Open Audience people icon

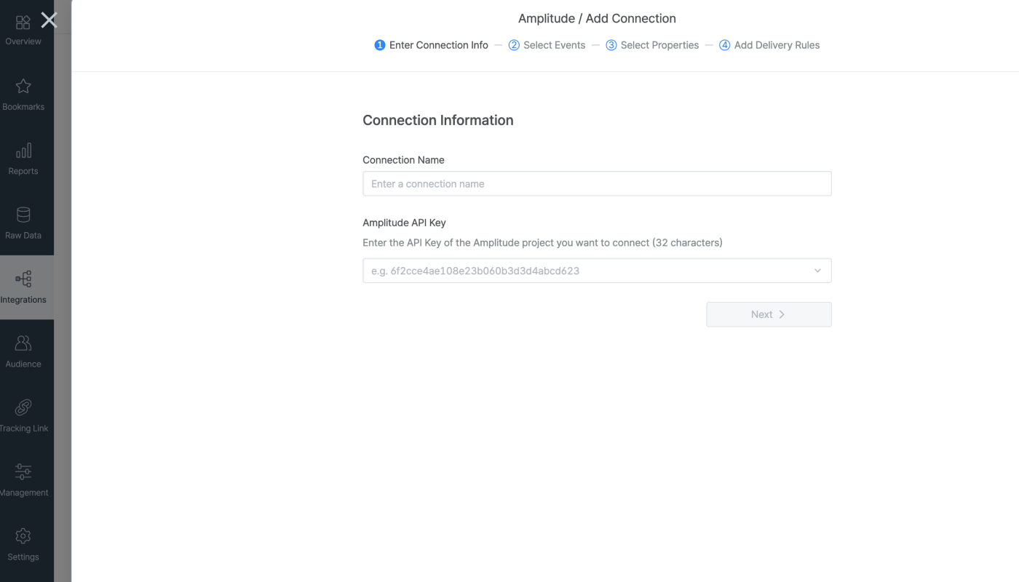click(23, 343)
